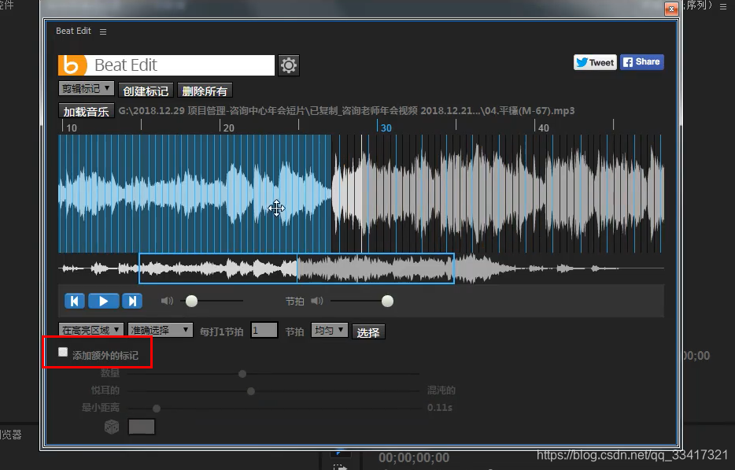The image size is (735, 470).
Task: Open the Beat Edit panel menu icon
Action: click(x=103, y=32)
